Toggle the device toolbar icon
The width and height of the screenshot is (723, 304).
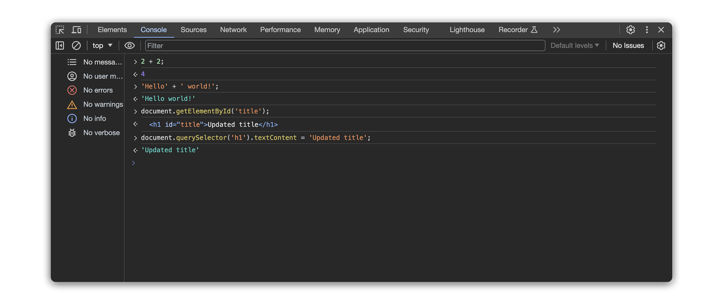[77, 30]
